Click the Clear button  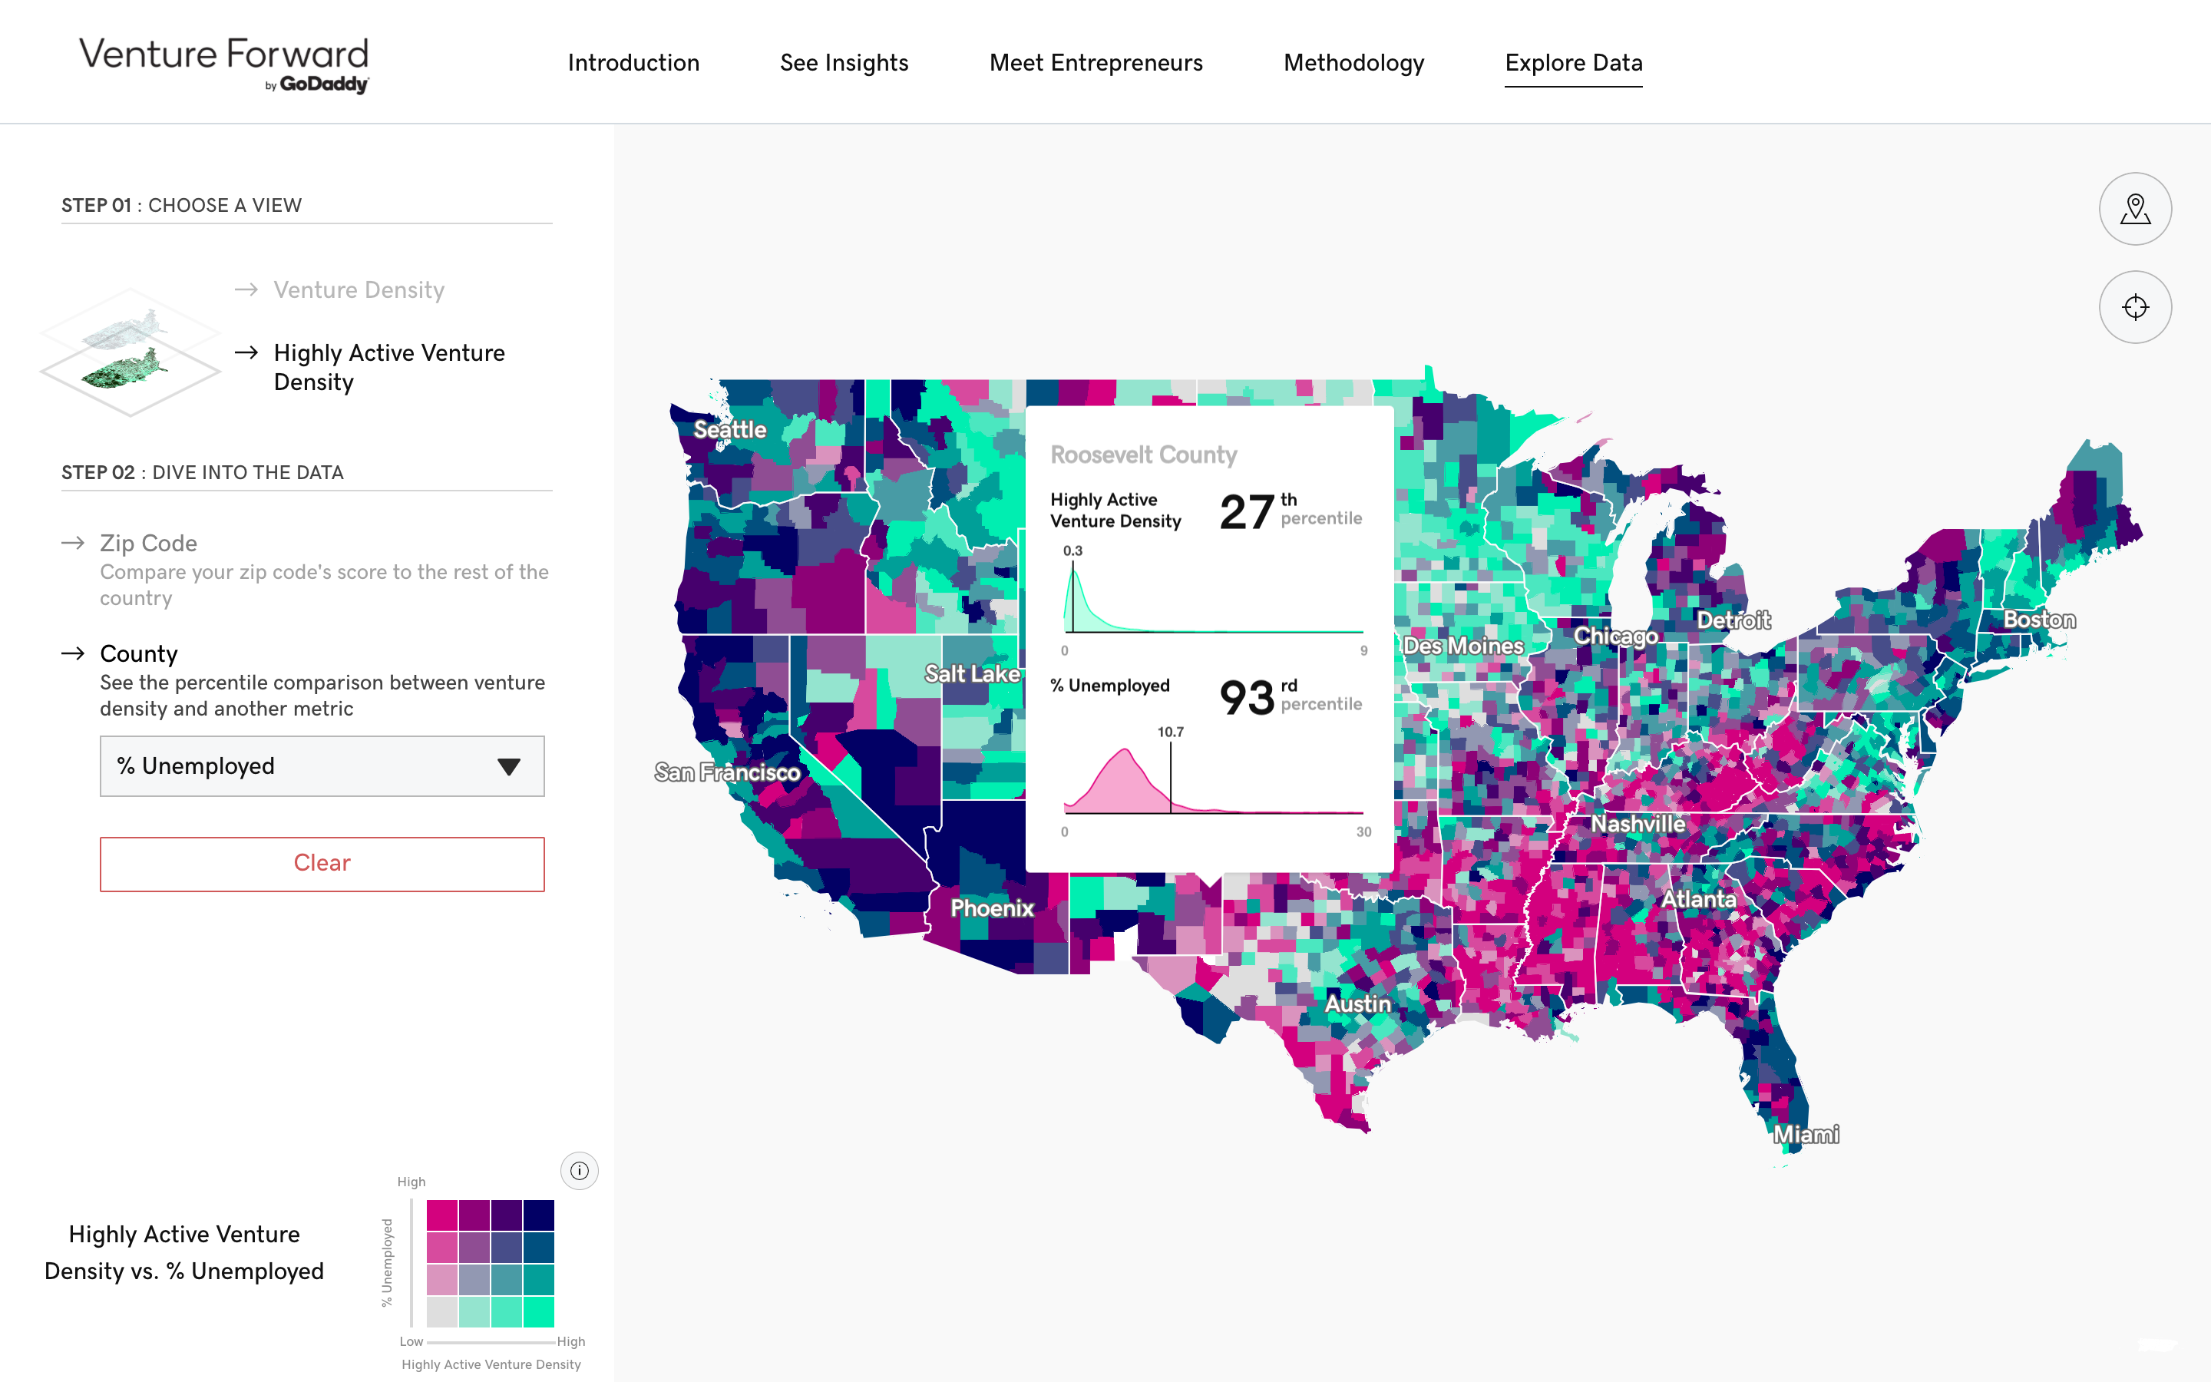[x=322, y=864]
